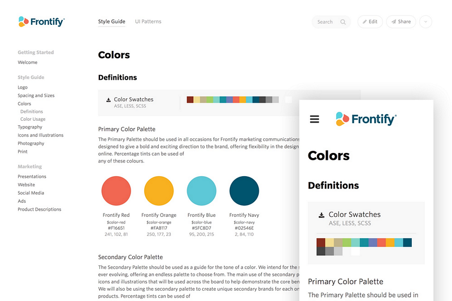Screen dimensions: 452x301
Task: Go to Icons and Illustrations page
Action: 40,135
